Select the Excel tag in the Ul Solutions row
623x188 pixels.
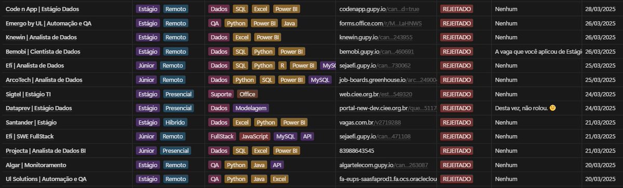[x=279, y=179]
